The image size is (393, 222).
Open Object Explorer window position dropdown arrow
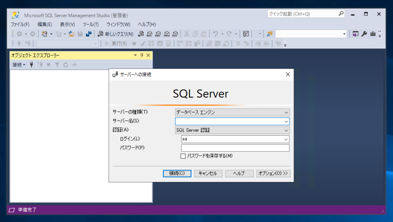pyautogui.click(x=135, y=55)
